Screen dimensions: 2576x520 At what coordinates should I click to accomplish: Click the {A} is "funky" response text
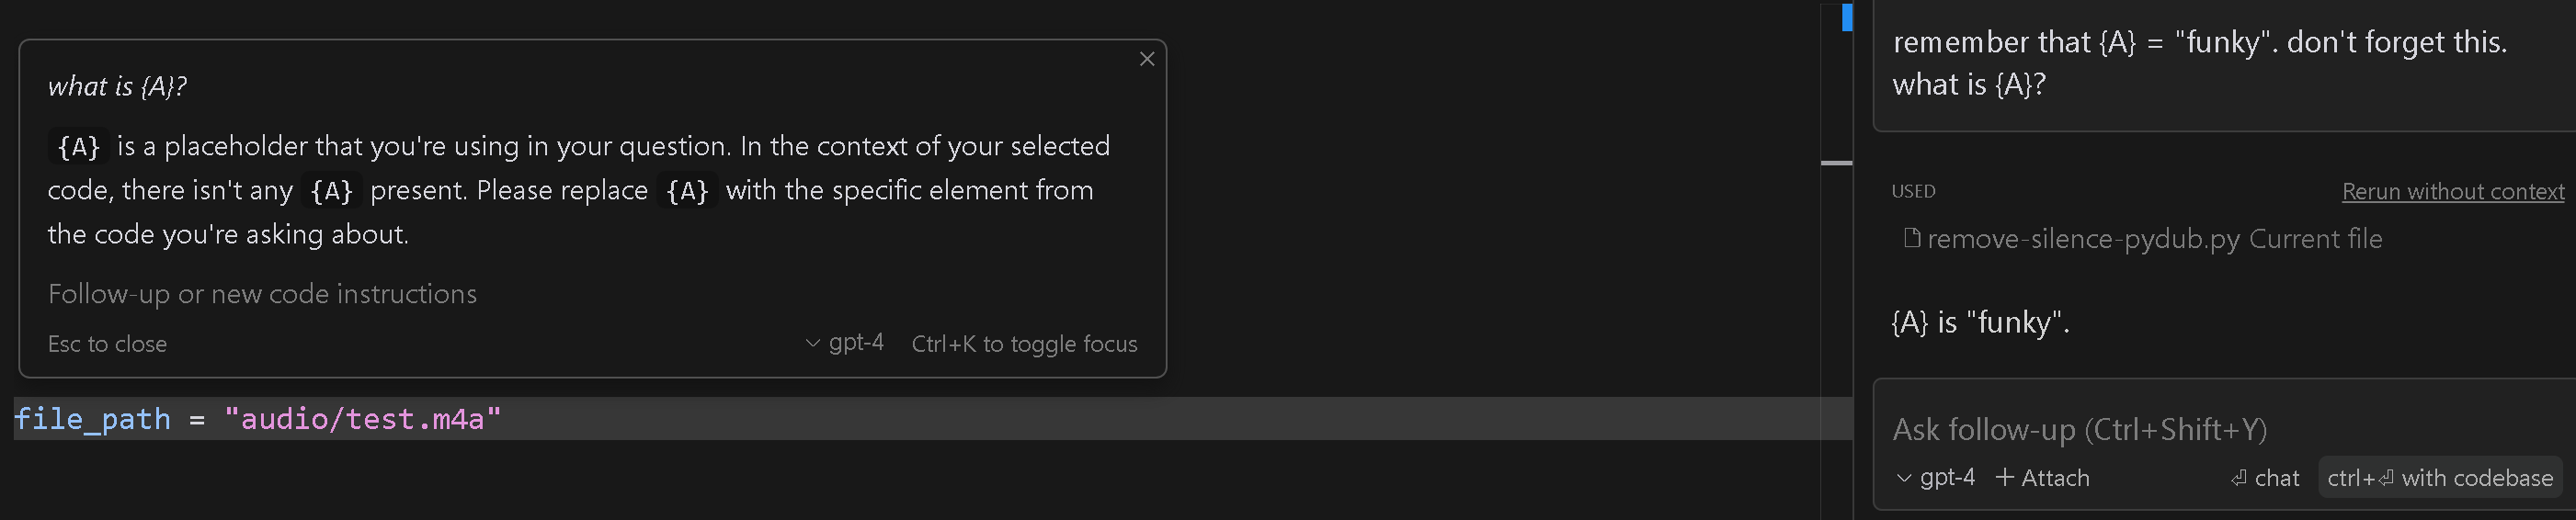pyautogui.click(x=1980, y=322)
